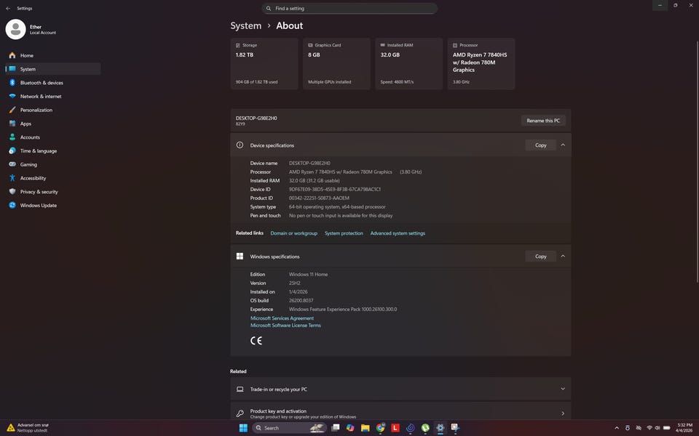Collapse the Windows specifications section

click(x=563, y=257)
